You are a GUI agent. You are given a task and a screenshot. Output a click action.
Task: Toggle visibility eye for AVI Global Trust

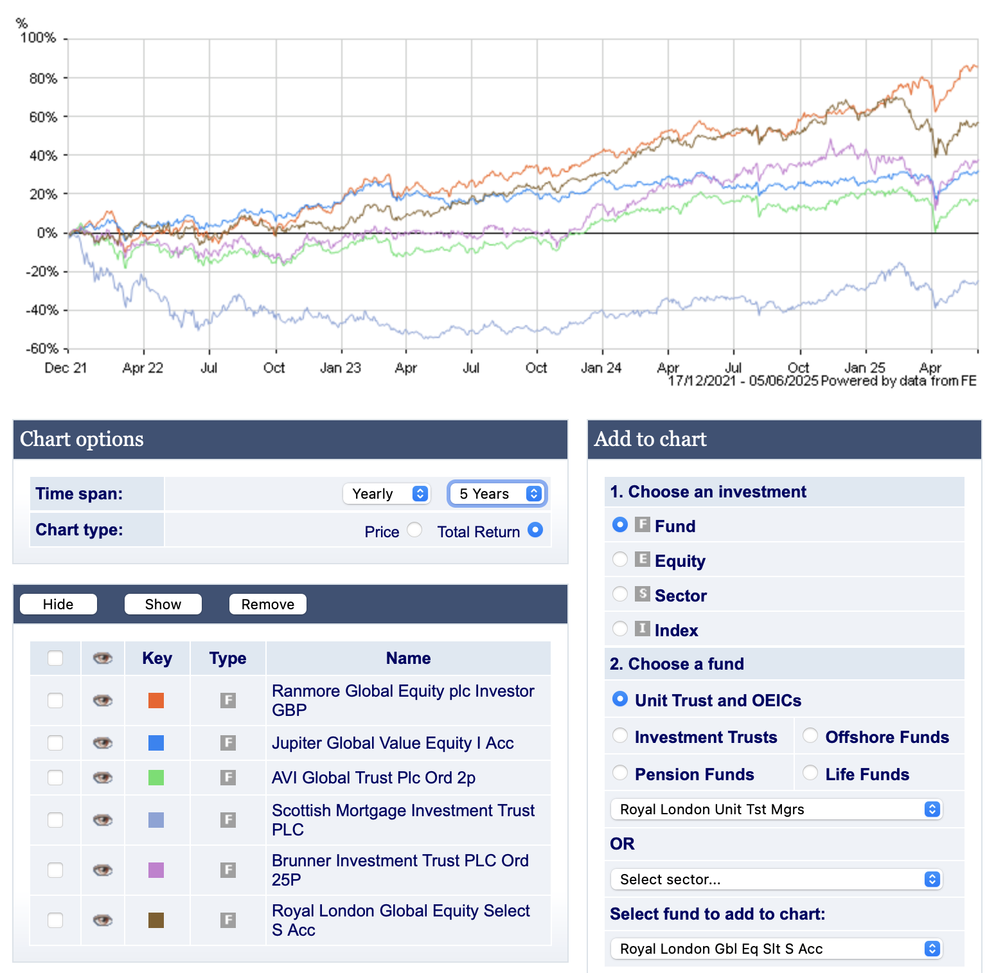pos(103,778)
